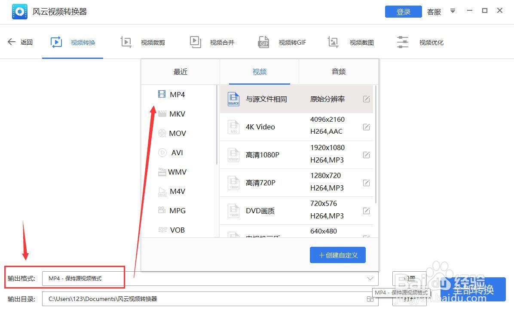Select the MKV output format
This screenshot has height=316, width=514.
coord(177,114)
